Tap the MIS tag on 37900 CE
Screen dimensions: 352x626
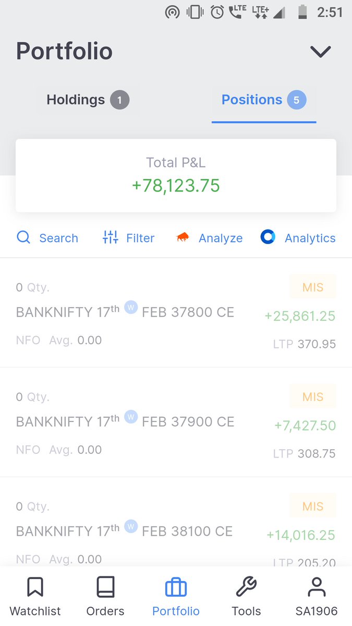pyautogui.click(x=313, y=397)
